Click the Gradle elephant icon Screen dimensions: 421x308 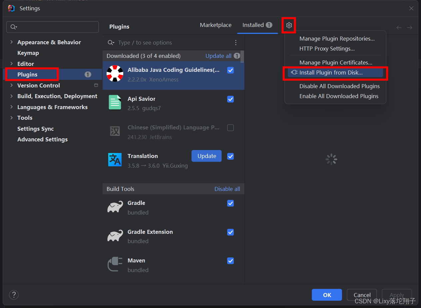tap(115, 207)
